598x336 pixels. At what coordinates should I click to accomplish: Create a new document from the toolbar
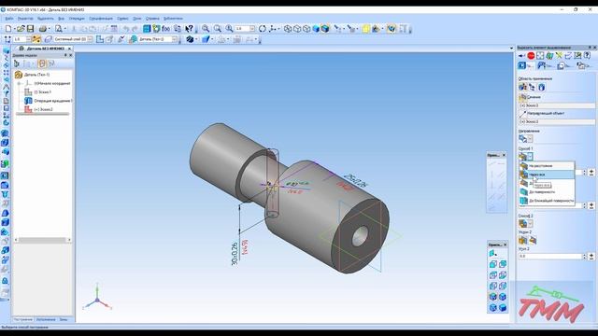8,29
